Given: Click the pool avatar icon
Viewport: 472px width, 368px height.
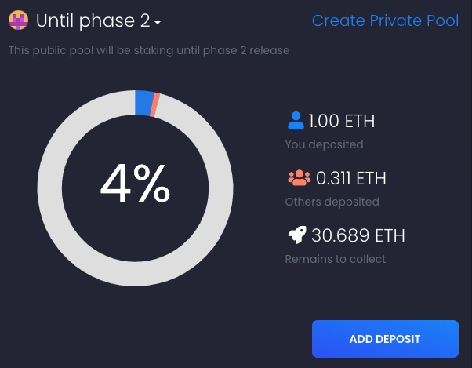Looking at the screenshot, I should point(18,20).
